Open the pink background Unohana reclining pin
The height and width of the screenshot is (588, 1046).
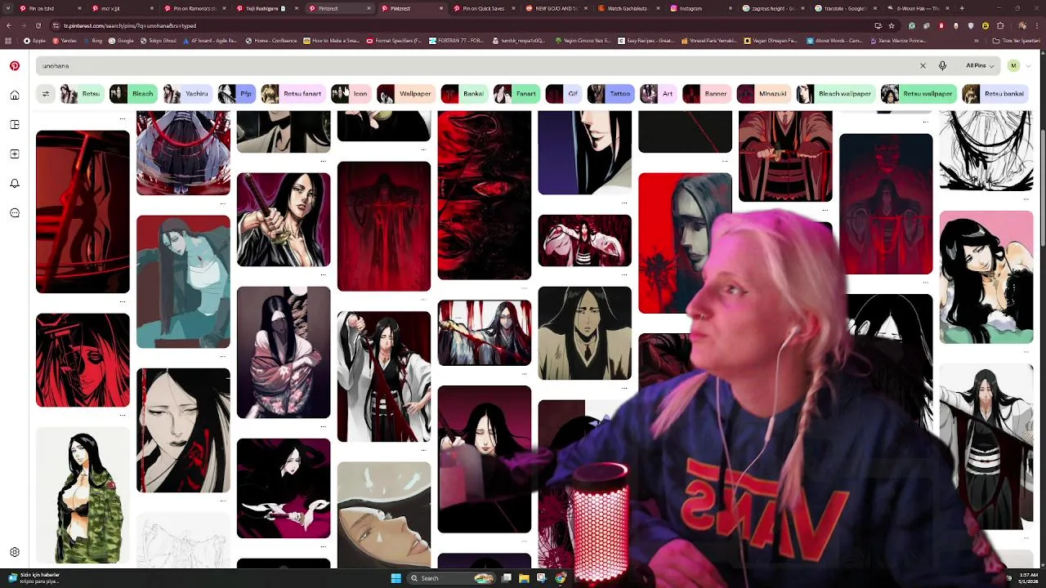(x=986, y=277)
